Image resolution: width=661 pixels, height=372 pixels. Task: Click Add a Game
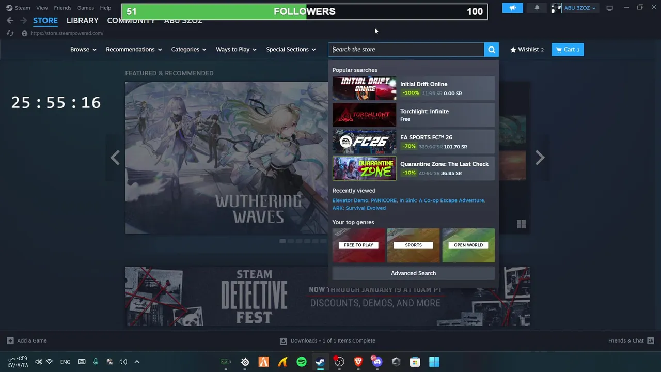click(27, 340)
